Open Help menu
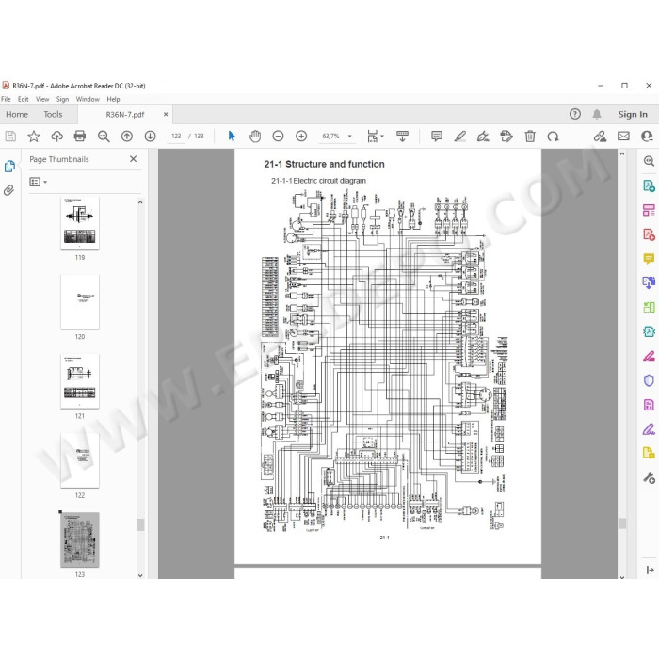Image resolution: width=659 pixels, height=659 pixels. (x=114, y=99)
